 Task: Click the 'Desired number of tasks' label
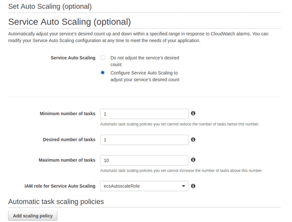(69, 139)
